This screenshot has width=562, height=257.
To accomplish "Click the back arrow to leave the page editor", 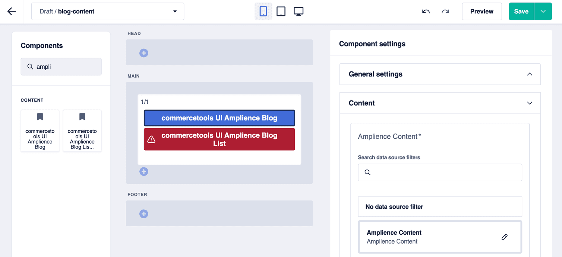I will (11, 11).
